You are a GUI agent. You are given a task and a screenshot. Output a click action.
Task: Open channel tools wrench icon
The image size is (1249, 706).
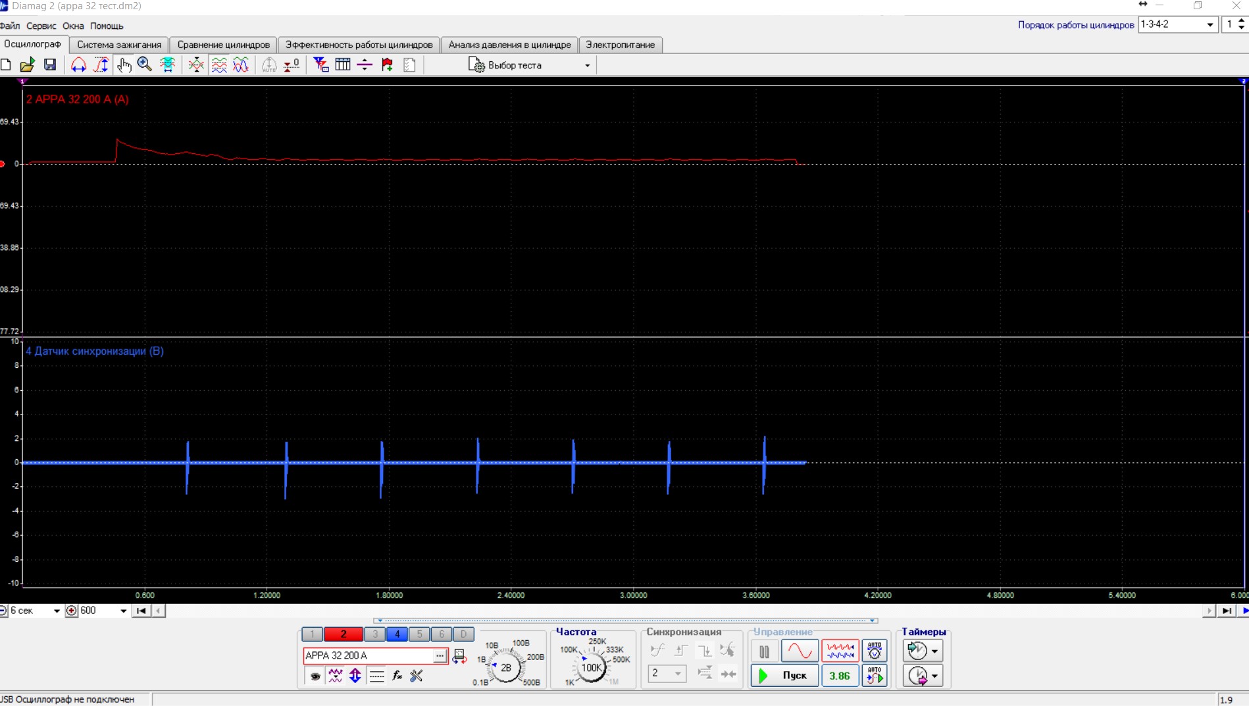coord(416,676)
